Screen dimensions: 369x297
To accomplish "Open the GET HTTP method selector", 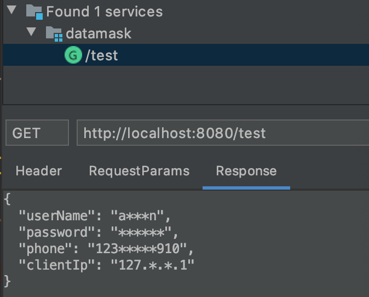I will click(x=37, y=133).
